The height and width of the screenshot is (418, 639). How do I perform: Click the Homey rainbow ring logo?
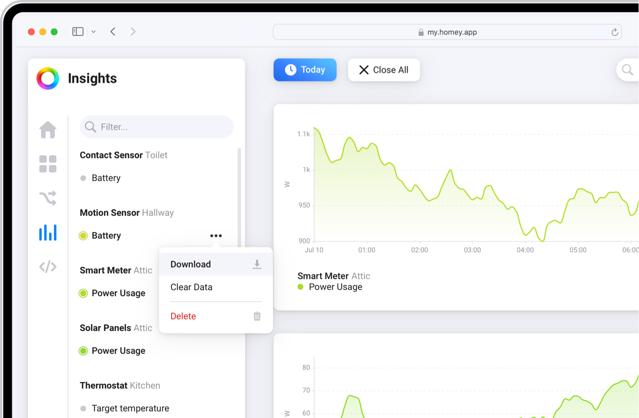(x=48, y=78)
